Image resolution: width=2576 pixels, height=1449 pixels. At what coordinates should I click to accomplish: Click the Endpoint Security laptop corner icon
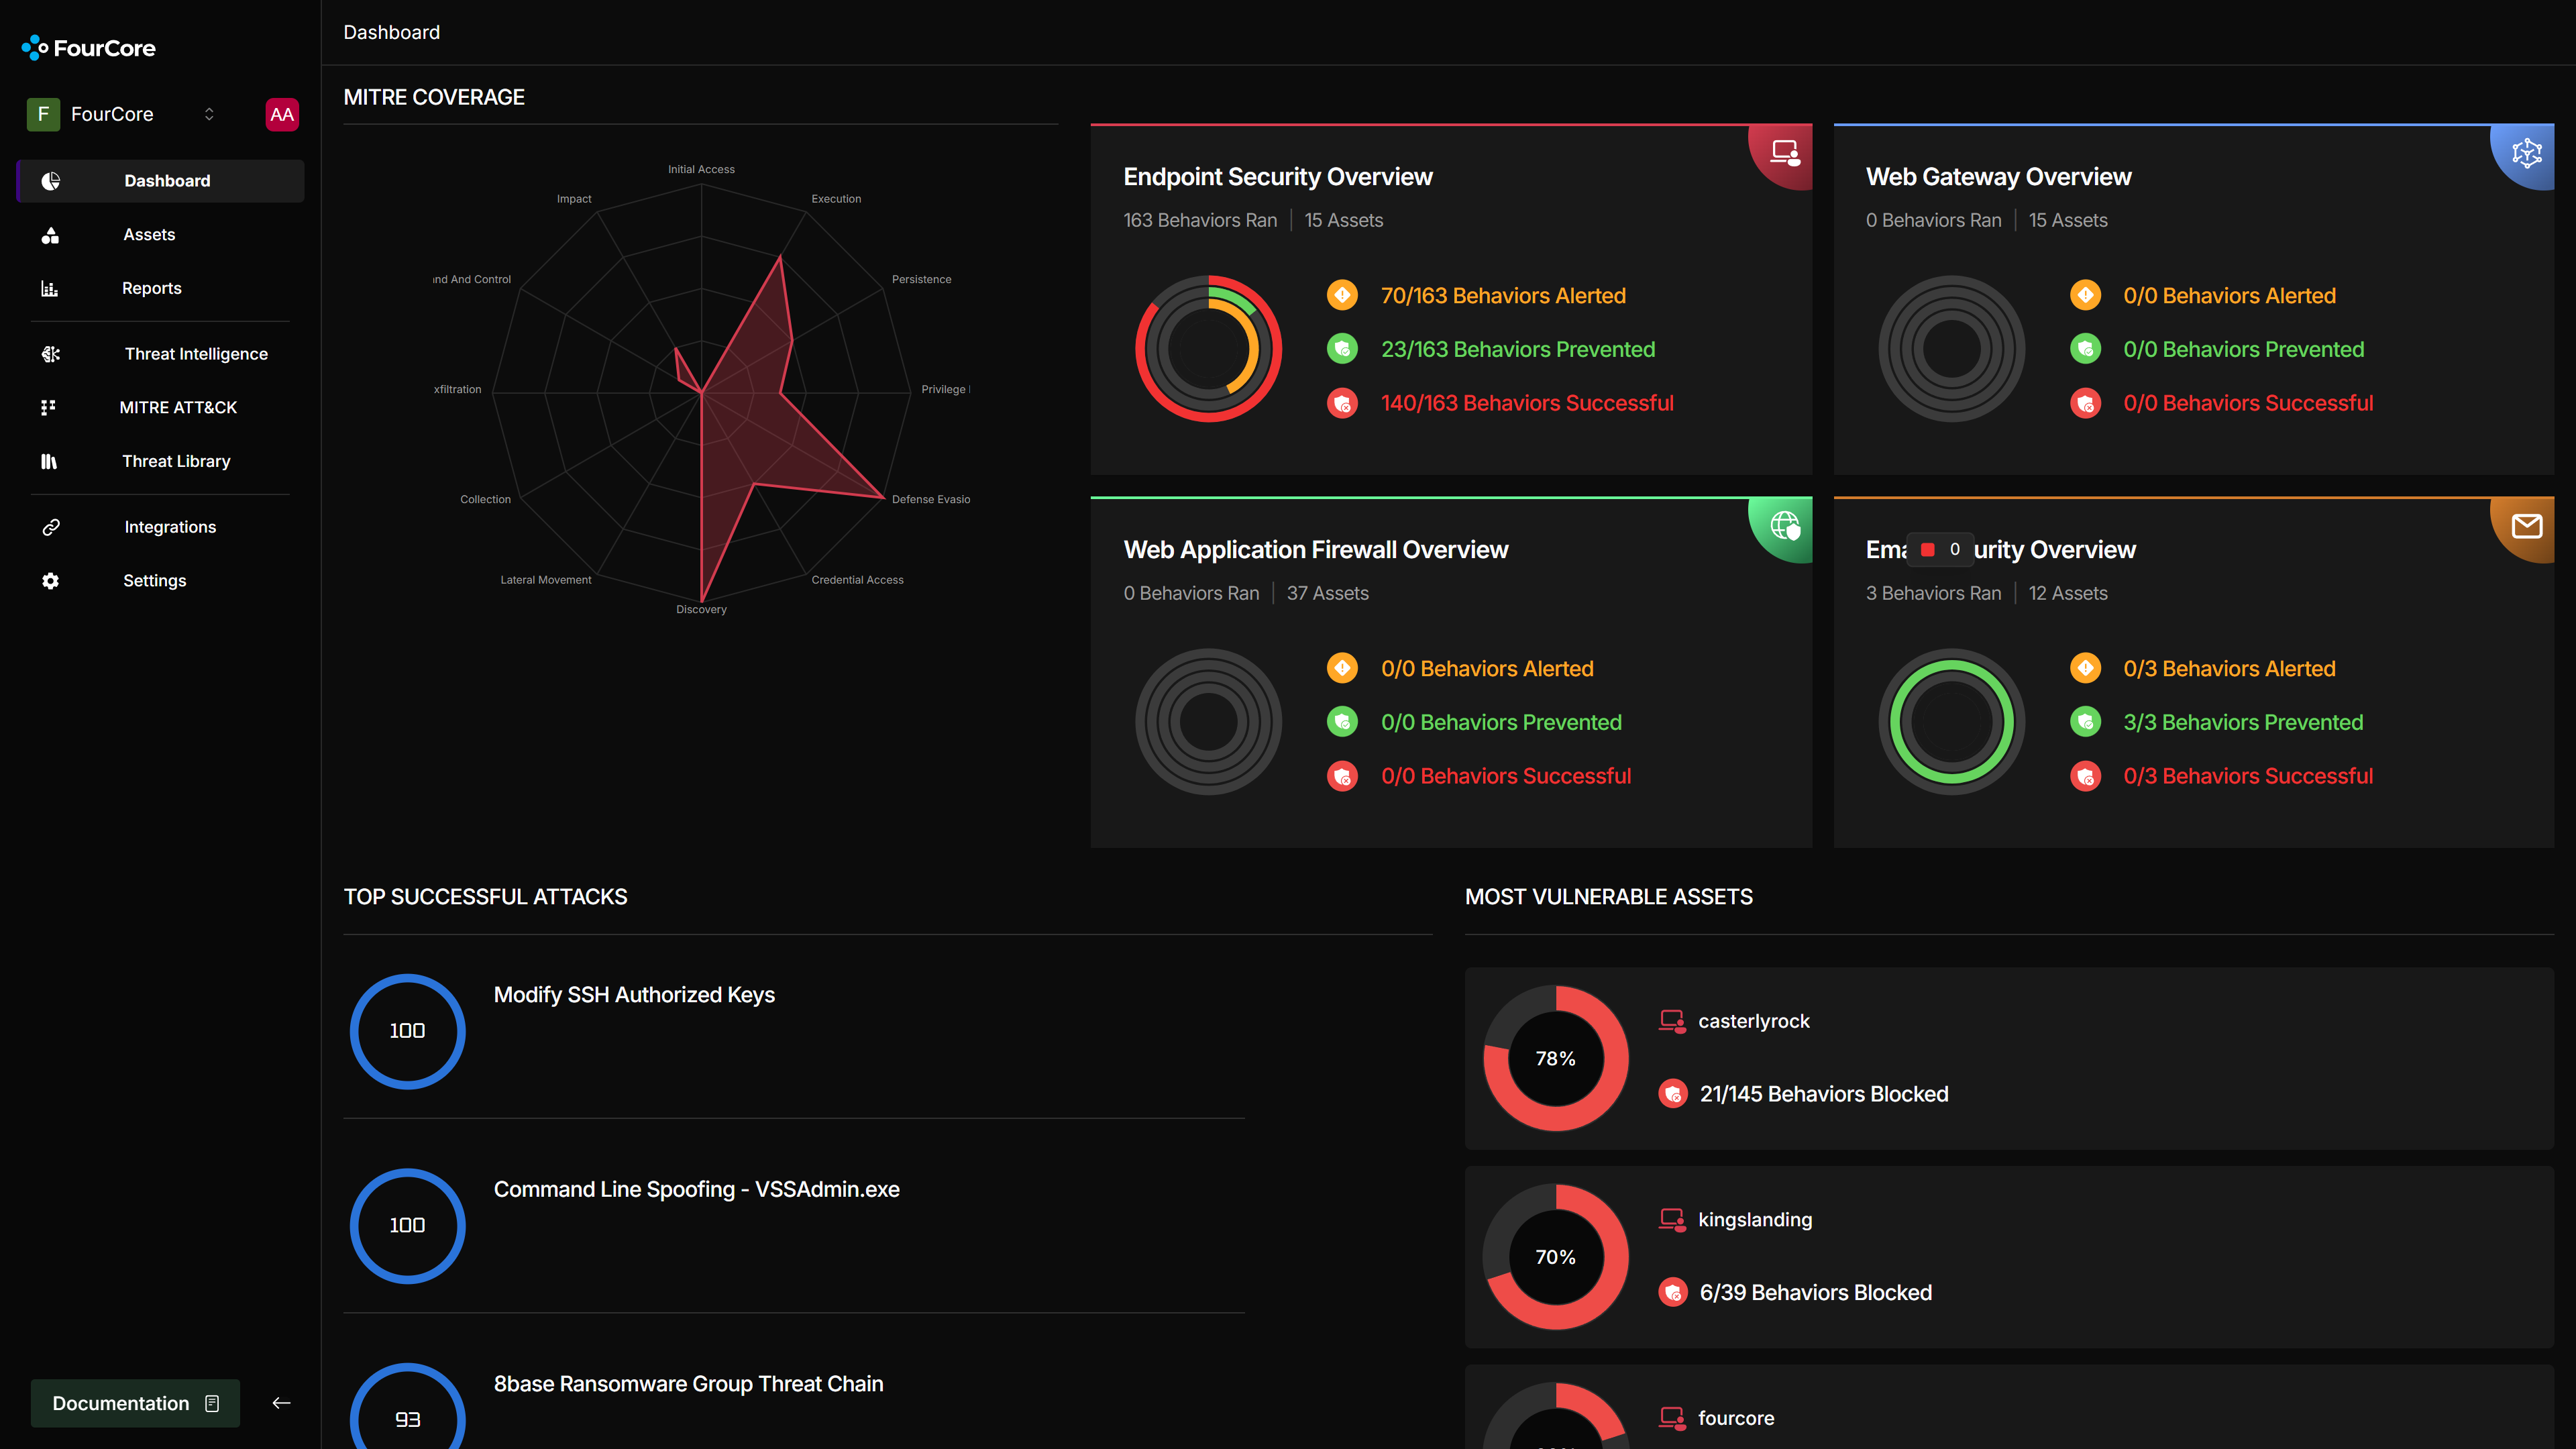(x=1785, y=152)
